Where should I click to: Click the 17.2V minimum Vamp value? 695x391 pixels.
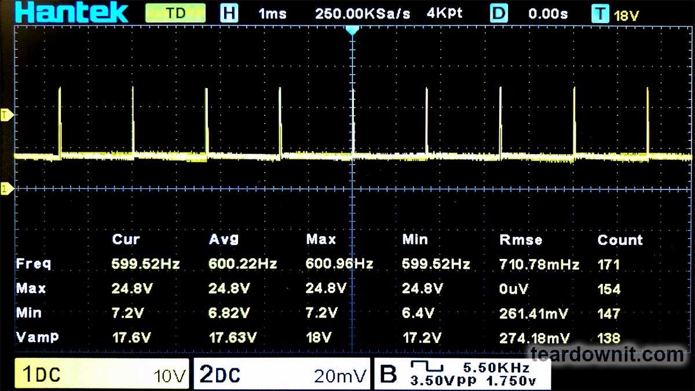pos(422,337)
